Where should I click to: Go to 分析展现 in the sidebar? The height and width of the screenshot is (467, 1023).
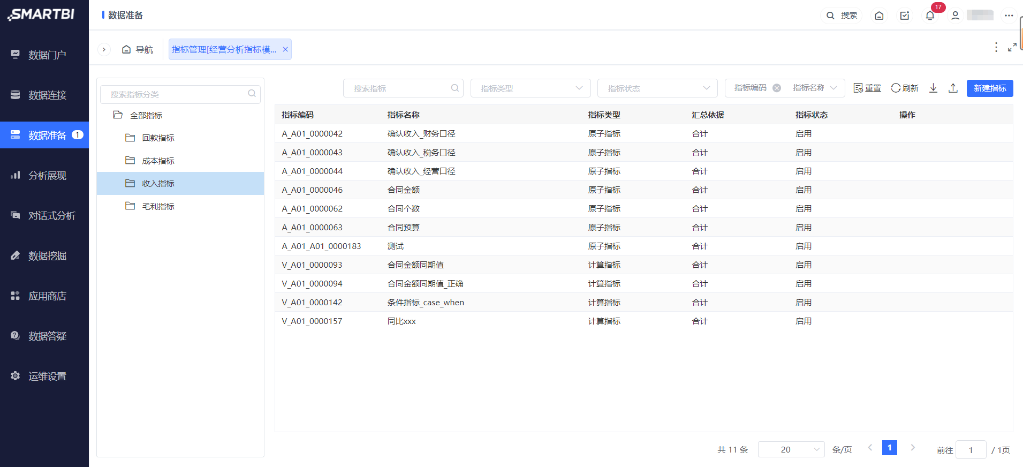click(x=44, y=175)
